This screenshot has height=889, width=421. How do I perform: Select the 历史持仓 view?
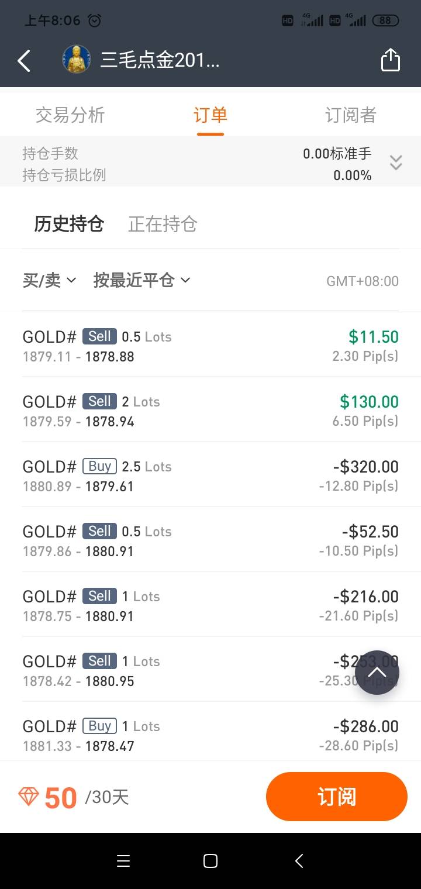coord(69,224)
